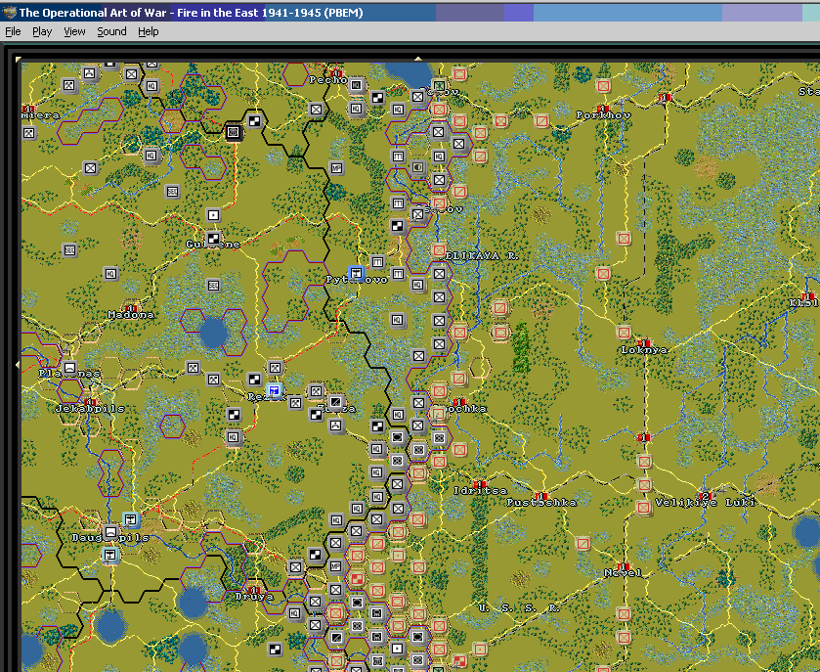
Task: Select the black-framed dark unit counter
Action: [x=234, y=132]
